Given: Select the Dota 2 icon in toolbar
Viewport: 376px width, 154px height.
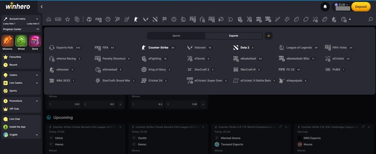Looking at the screenshot, I should (x=155, y=20).
